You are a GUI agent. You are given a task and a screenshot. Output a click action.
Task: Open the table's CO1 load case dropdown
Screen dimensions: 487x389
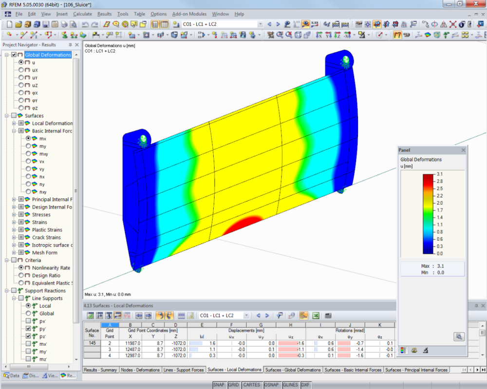pos(246,316)
